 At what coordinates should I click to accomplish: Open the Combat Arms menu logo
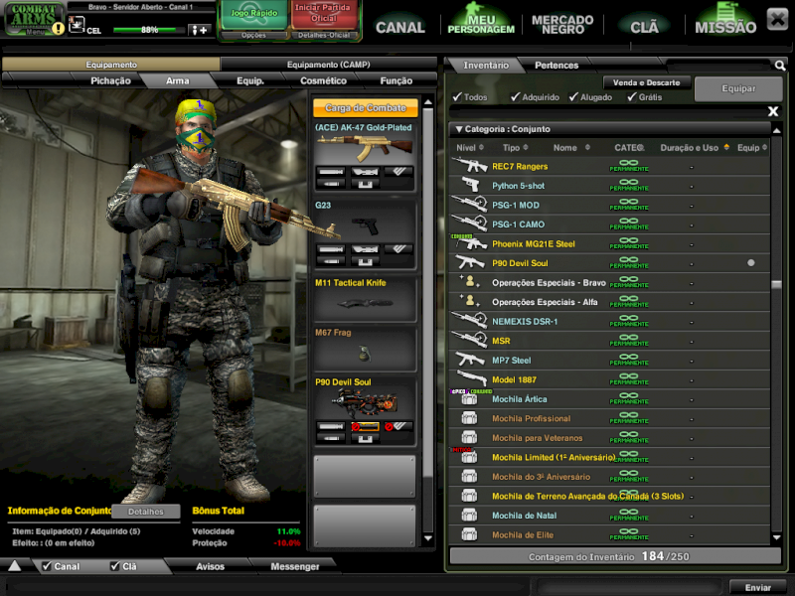(x=33, y=19)
